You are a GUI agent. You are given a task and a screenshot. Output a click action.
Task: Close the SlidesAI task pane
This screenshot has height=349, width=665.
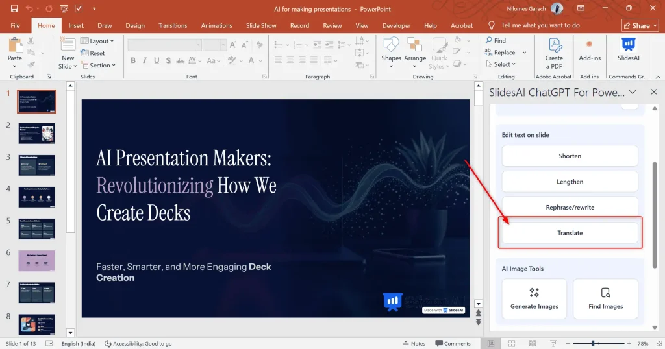click(x=653, y=92)
